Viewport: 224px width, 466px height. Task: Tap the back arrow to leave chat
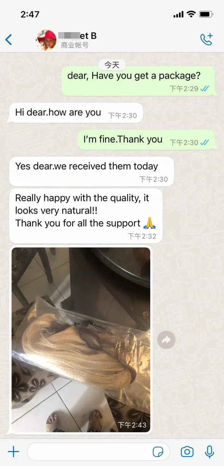8,39
